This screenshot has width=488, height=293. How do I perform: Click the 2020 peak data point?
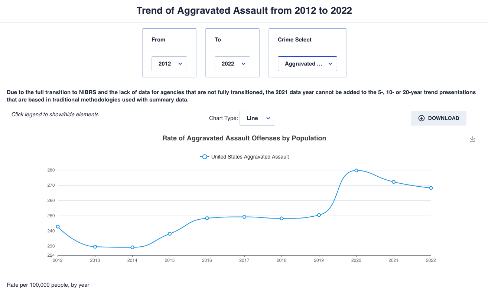[x=356, y=170]
